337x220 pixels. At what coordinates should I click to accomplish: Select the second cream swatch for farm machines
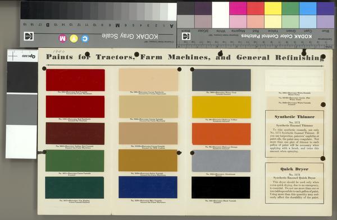point(148,107)
